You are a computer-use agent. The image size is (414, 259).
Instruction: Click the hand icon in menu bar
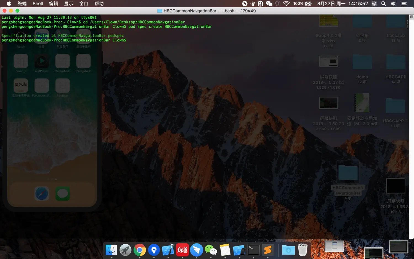(x=253, y=4)
